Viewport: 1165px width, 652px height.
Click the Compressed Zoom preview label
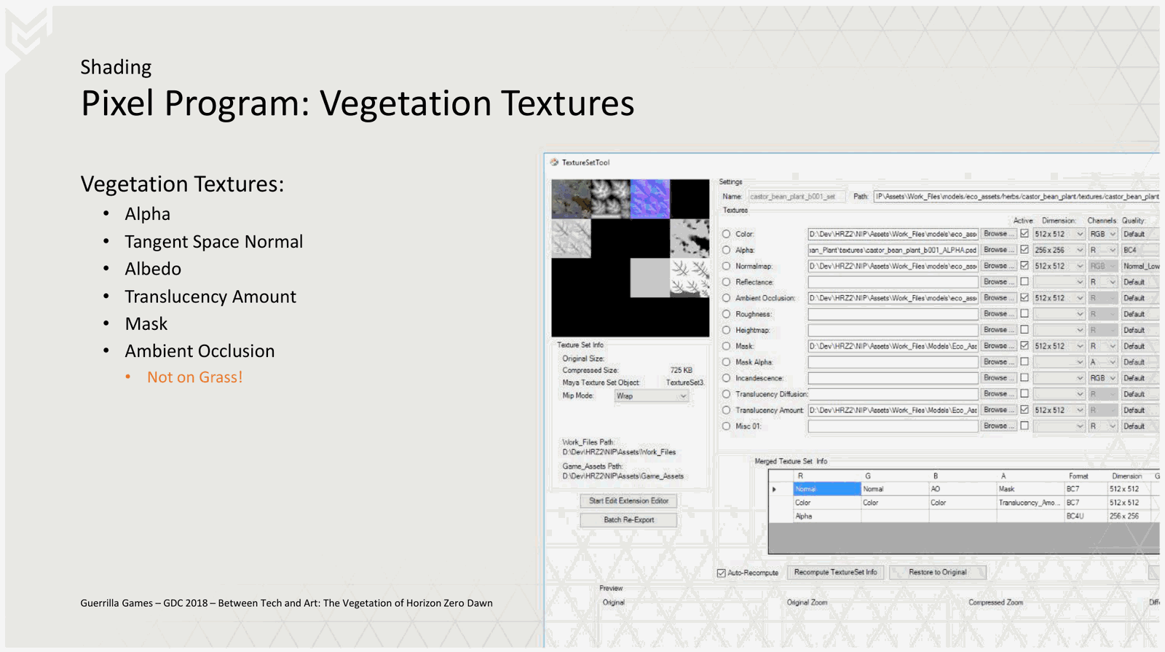click(x=995, y=602)
